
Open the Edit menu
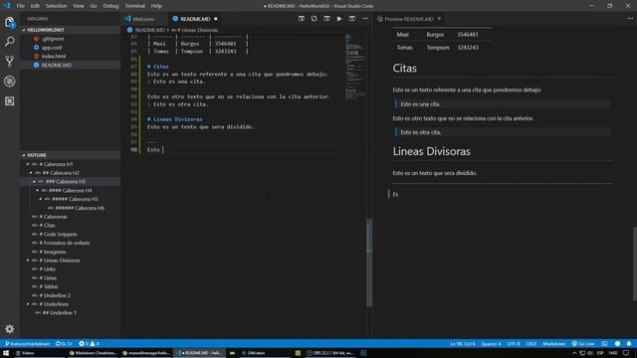(36, 6)
